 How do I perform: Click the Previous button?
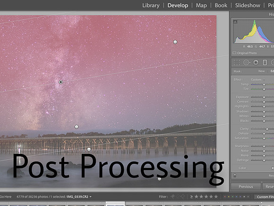pos(246,187)
